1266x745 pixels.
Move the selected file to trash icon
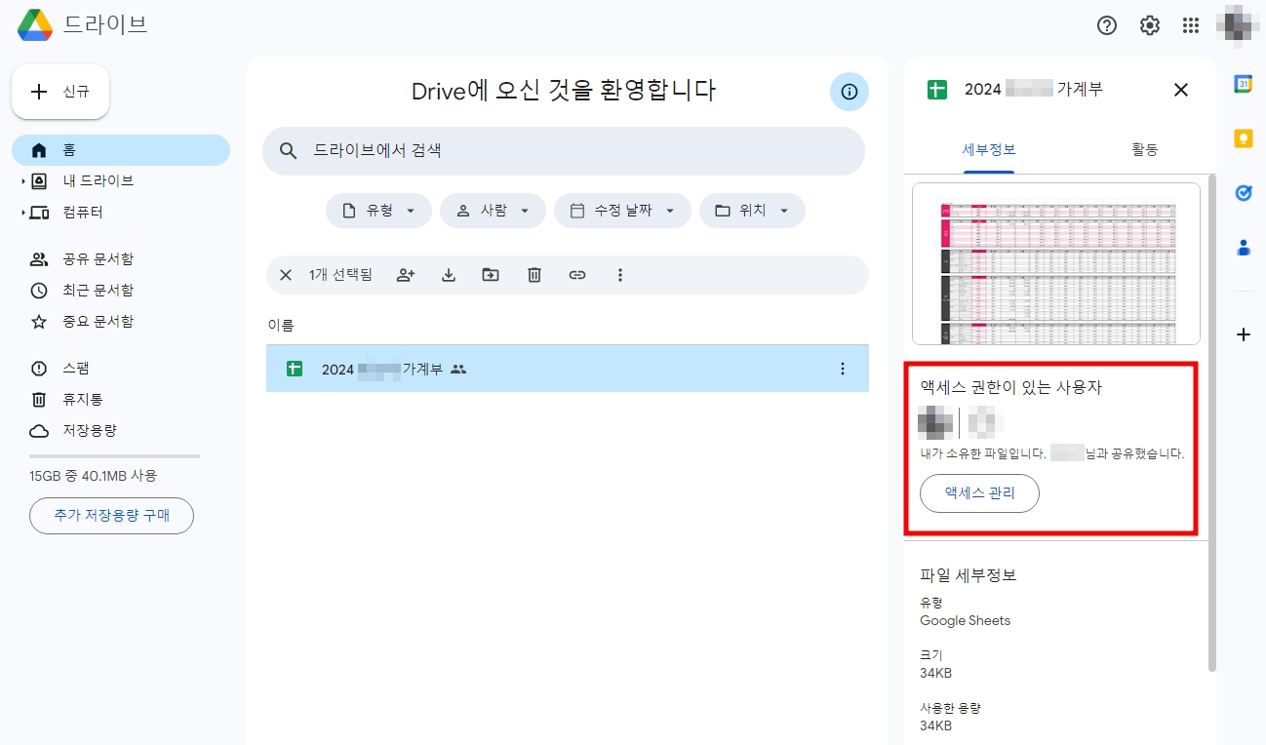[x=534, y=275]
